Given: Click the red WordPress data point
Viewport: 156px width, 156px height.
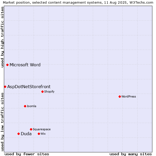Looking at the screenshot, I should (x=120, y=96).
